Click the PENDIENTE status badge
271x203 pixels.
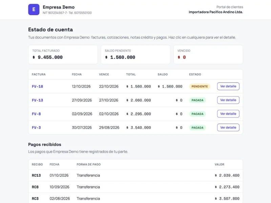pyautogui.click(x=200, y=87)
